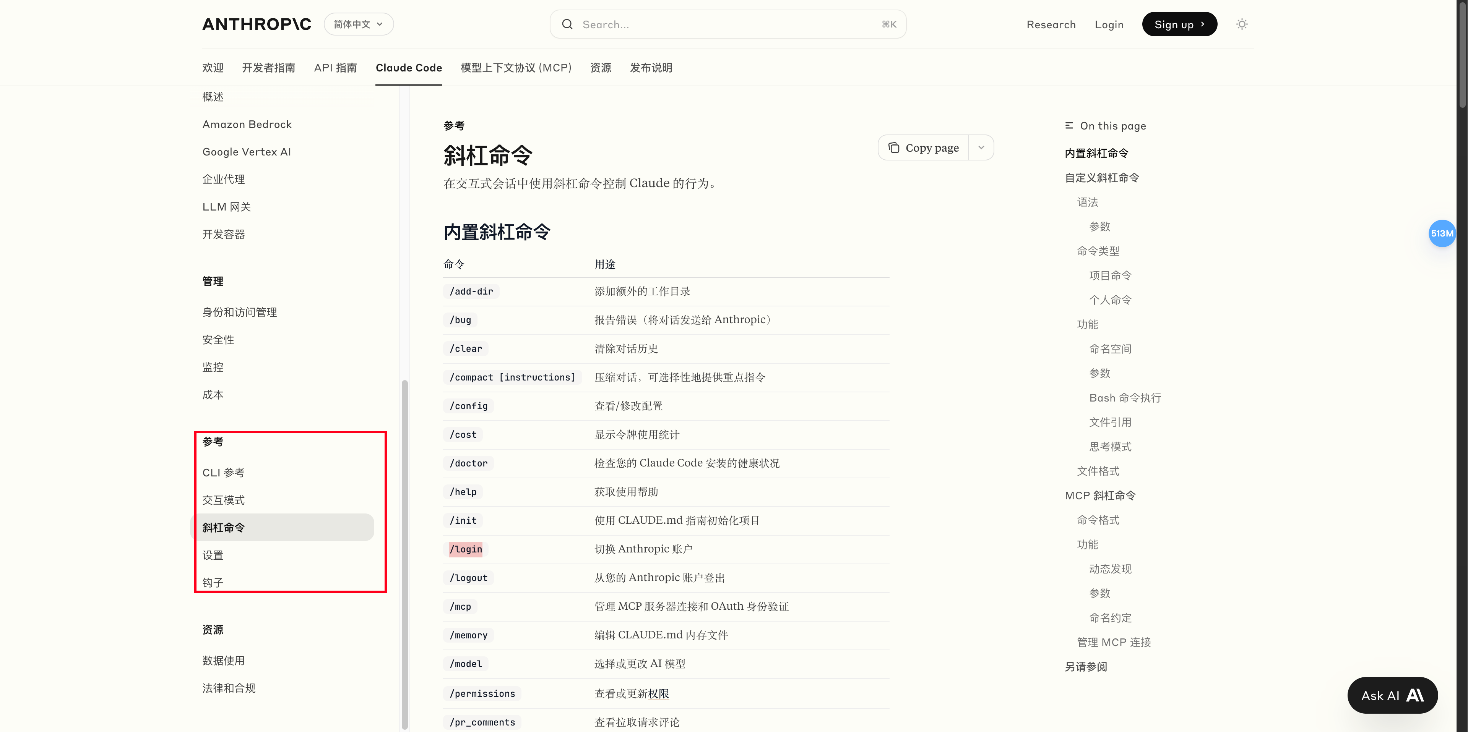Open 企业代理 sidebar page
The image size is (1468, 732).
pos(223,180)
